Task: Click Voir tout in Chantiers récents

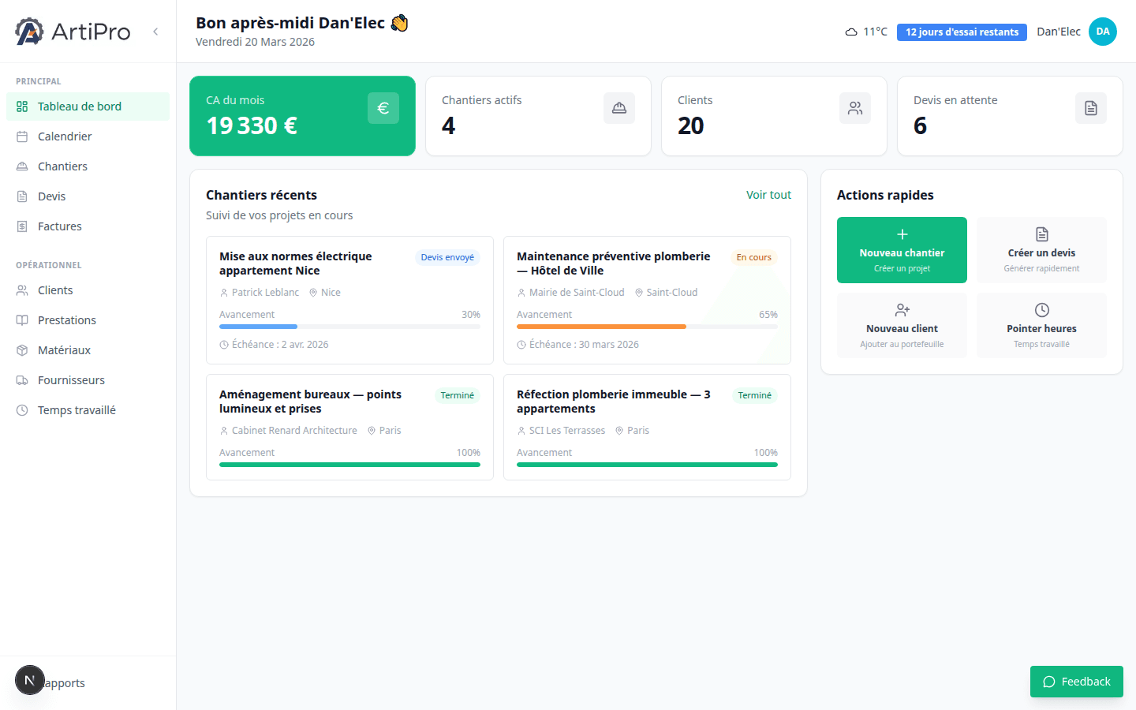Action: tap(768, 194)
